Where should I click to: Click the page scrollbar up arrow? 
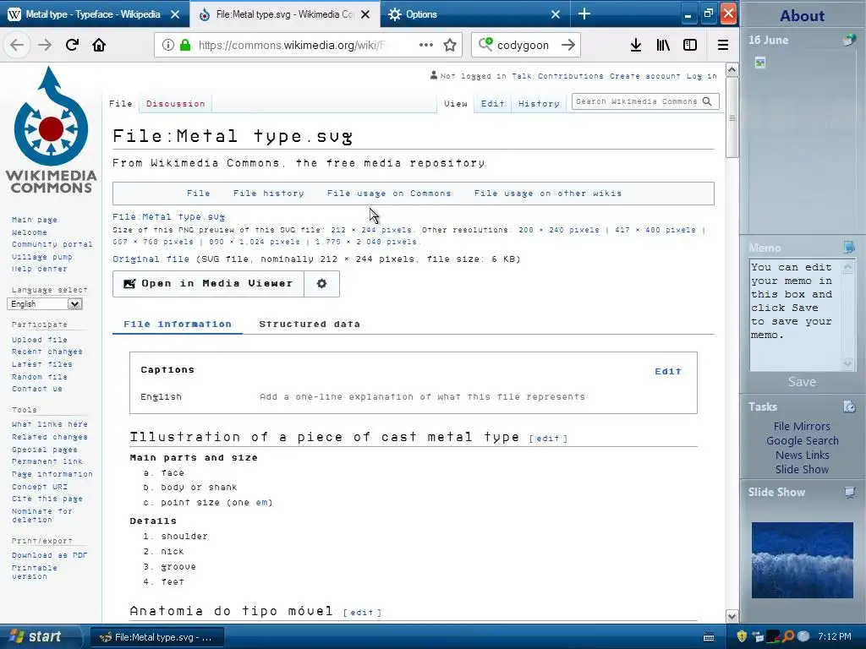(732, 69)
